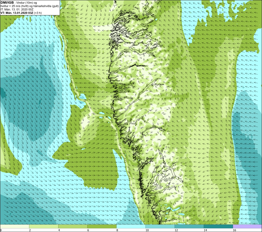Image resolution: width=262 pixels, height=232 pixels.
Task: Click the medium green 4–6 legend swatch
Action: 73,226
